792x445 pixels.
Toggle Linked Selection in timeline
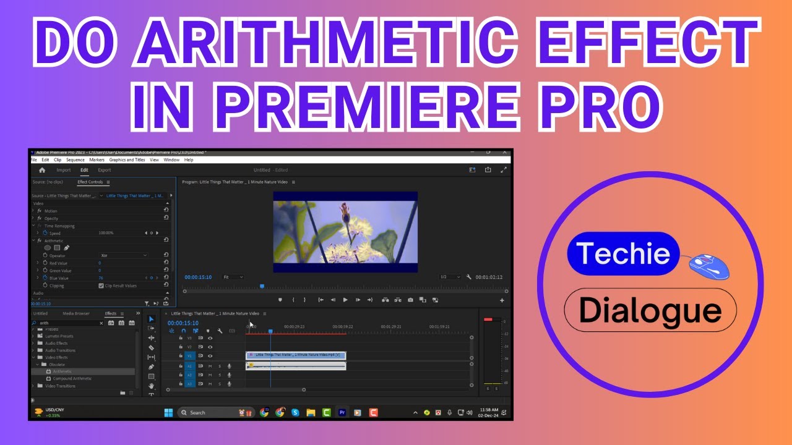pyautogui.click(x=196, y=331)
